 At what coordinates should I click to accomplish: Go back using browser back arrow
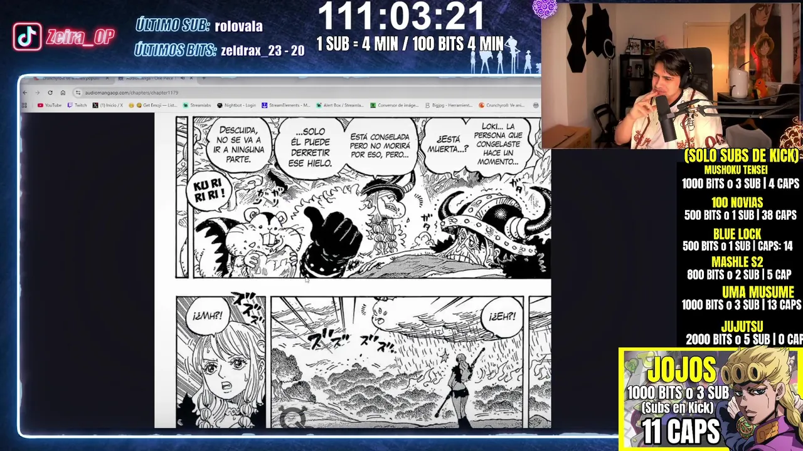click(25, 93)
